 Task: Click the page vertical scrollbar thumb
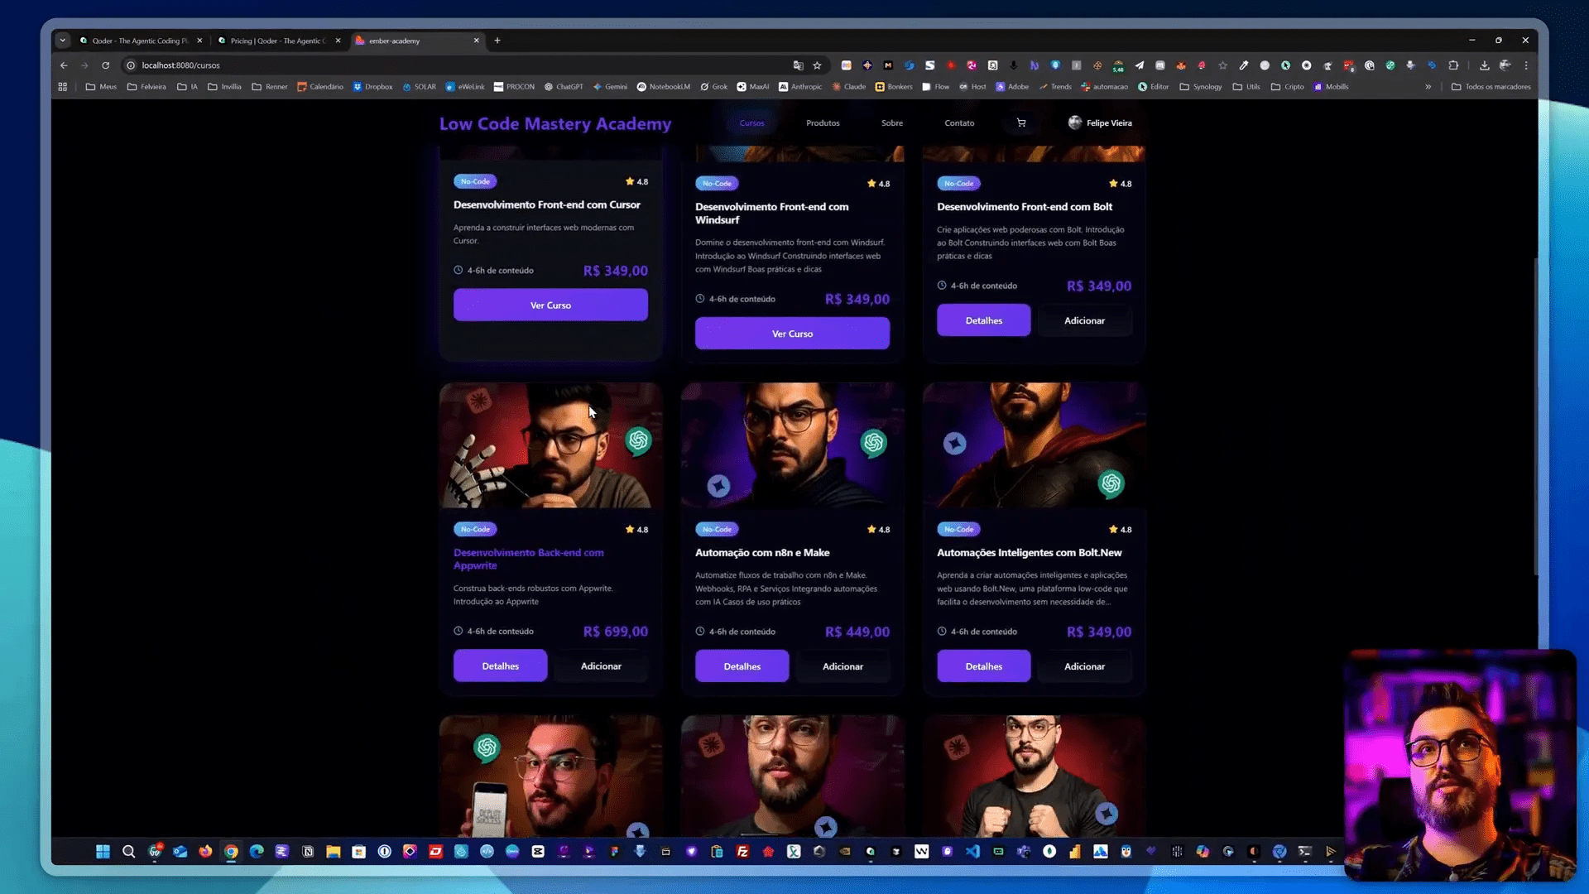[1536, 416]
